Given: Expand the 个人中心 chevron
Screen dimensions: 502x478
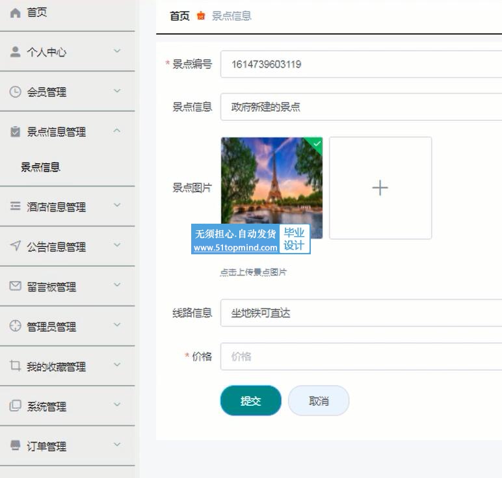Looking at the screenshot, I should pyautogui.click(x=117, y=51).
